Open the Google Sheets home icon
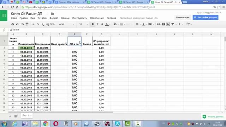 (4, 16)
